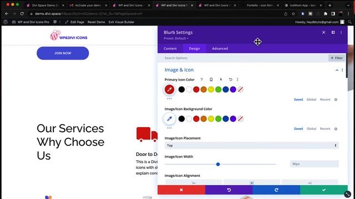
Task: Switch to IcoMoon App browser tab
Action: click(302, 5)
